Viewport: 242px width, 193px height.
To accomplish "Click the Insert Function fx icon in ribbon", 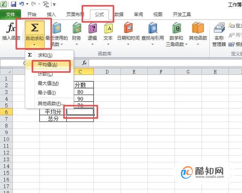I will pos(11,28).
